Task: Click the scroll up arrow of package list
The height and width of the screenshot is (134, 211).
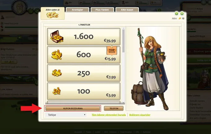Action: pyautogui.click(x=123, y=28)
